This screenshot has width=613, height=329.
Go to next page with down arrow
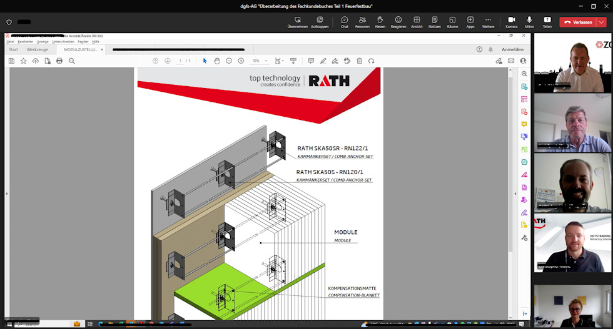[x=168, y=61]
